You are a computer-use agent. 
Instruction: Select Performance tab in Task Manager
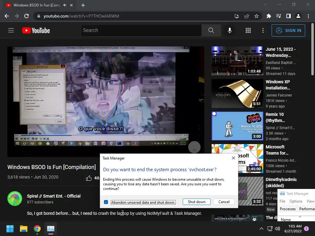coord(307,209)
